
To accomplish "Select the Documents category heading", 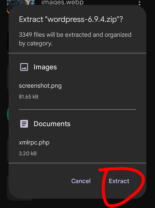I will coord(52,124).
